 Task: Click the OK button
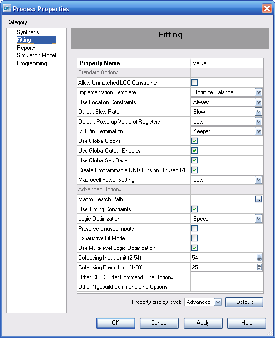tap(116, 323)
